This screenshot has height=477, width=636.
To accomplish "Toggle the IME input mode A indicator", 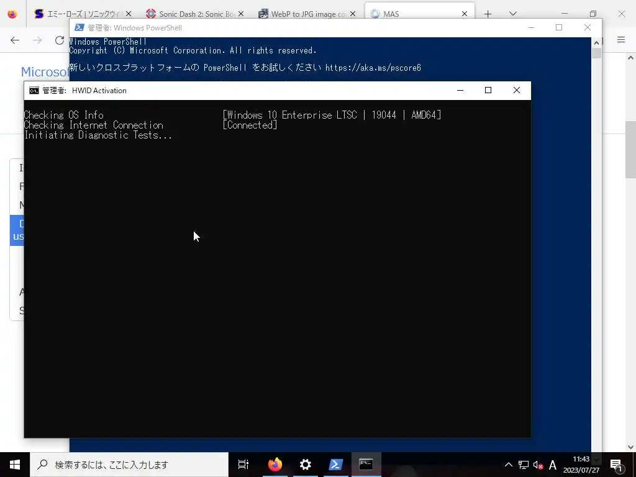I will coord(552,465).
